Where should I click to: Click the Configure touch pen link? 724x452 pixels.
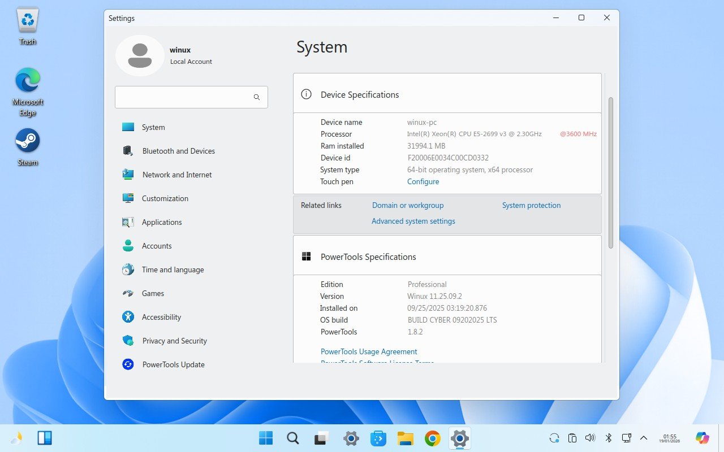point(423,181)
